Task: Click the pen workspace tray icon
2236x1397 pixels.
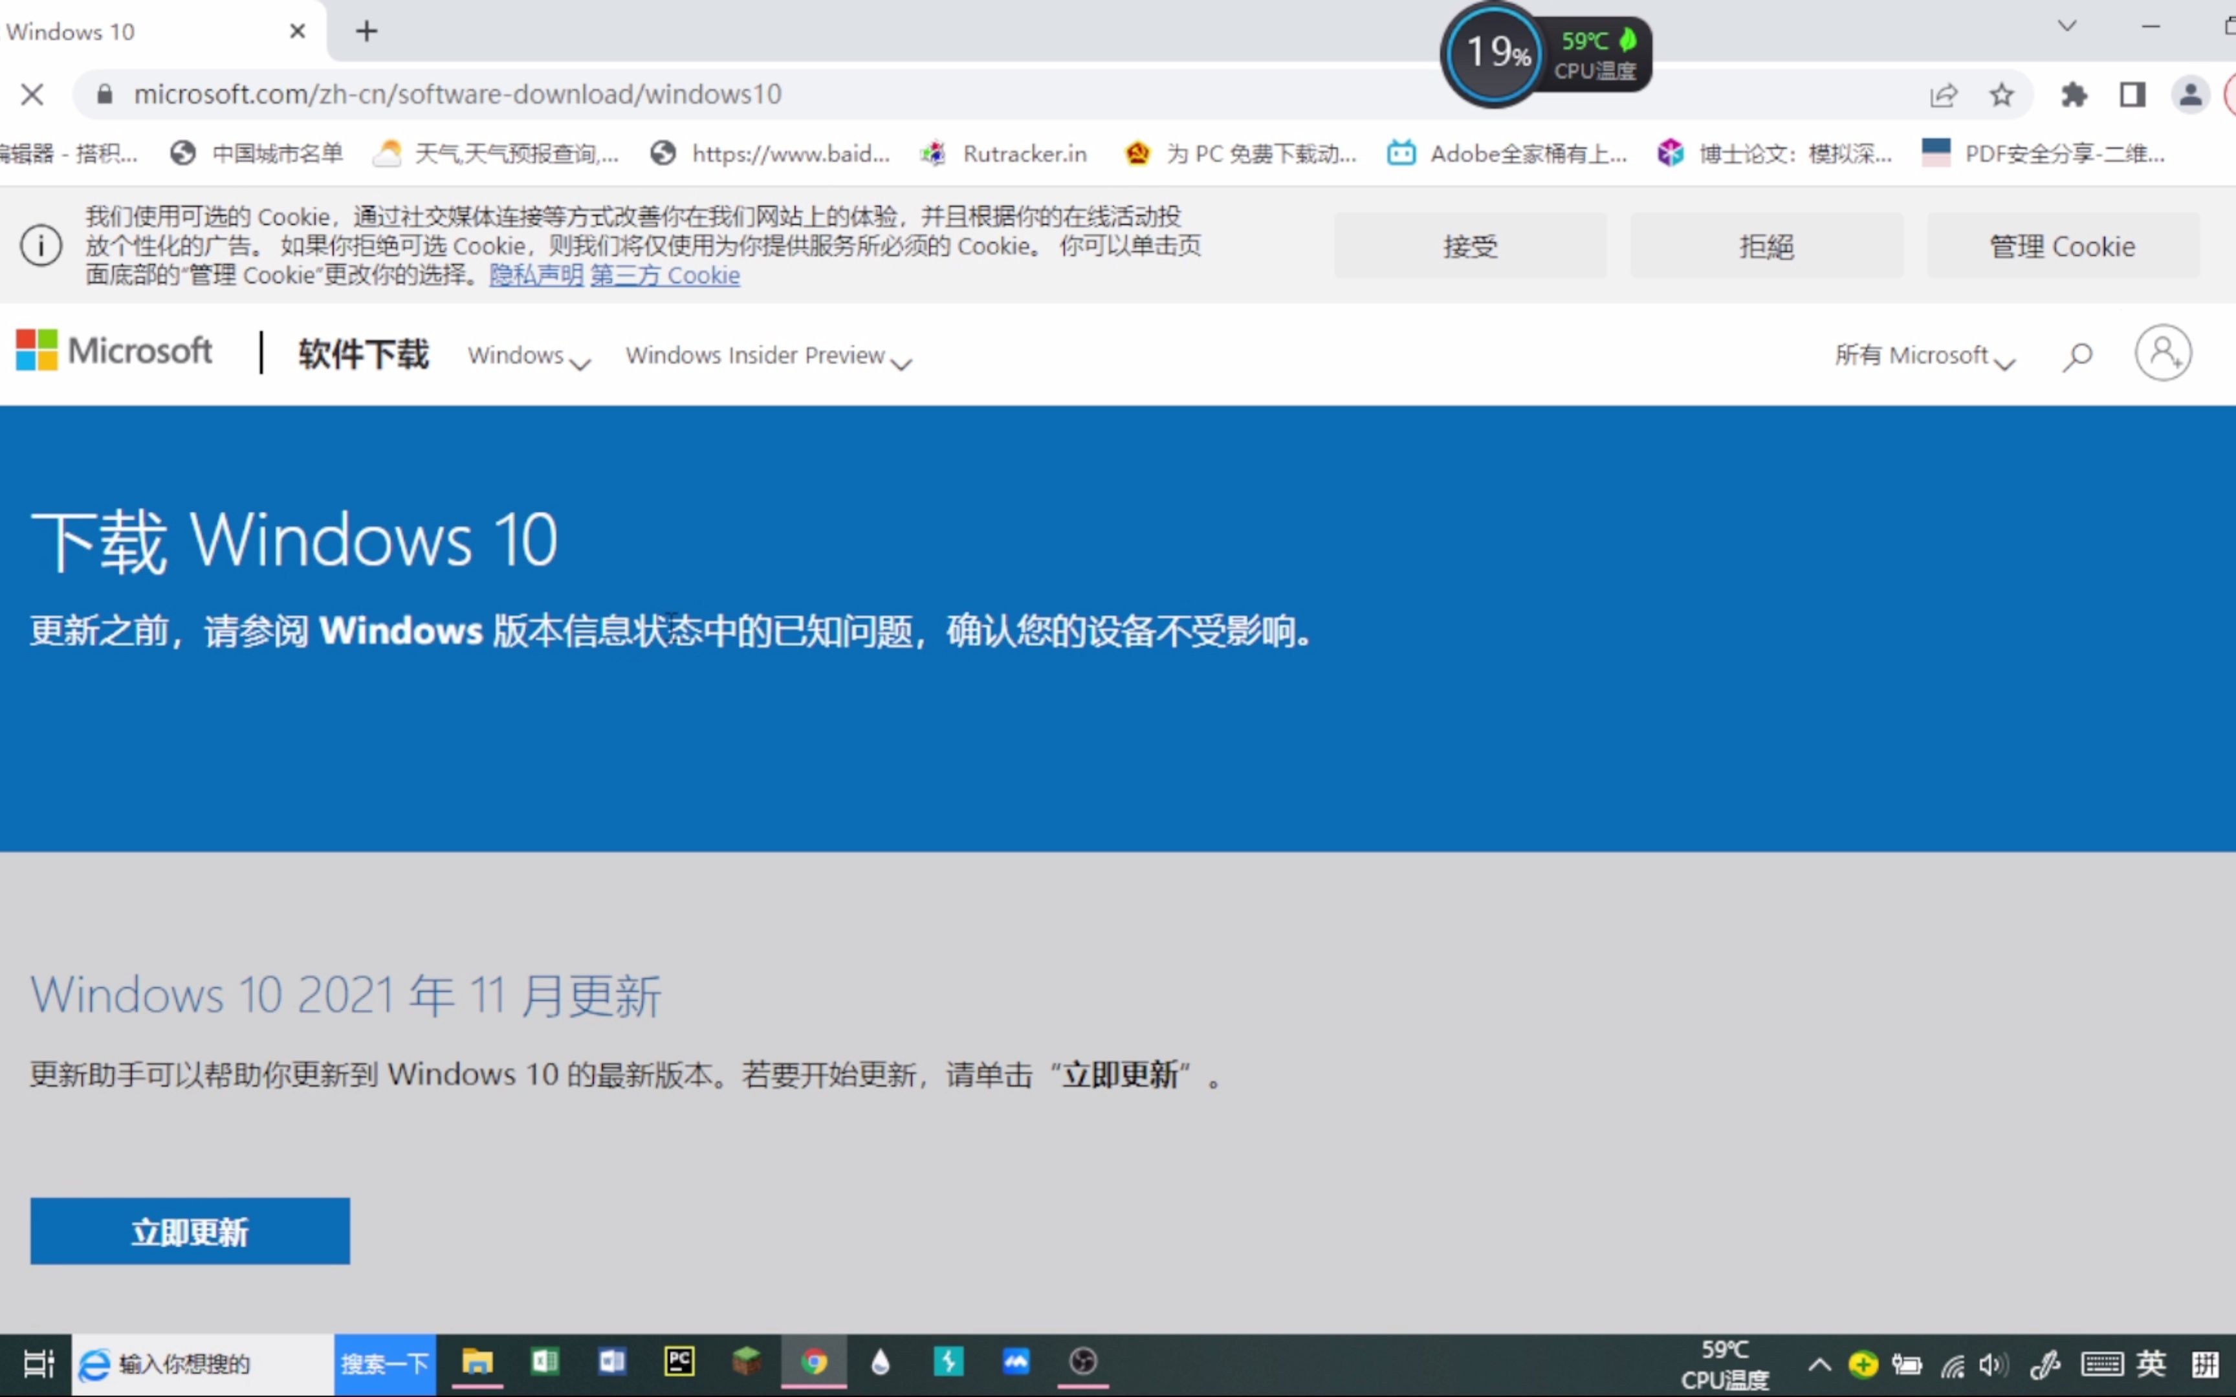Action: [x=2046, y=1365]
